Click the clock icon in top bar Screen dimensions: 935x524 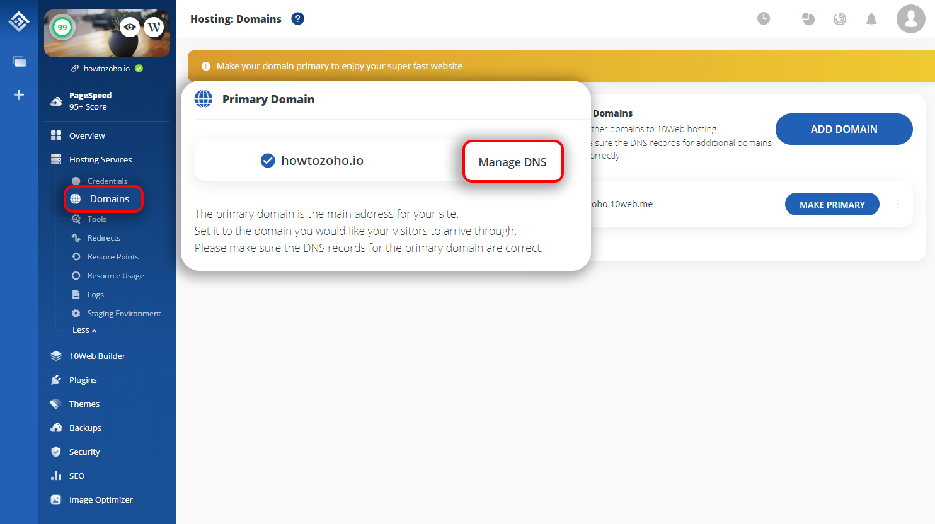(764, 18)
